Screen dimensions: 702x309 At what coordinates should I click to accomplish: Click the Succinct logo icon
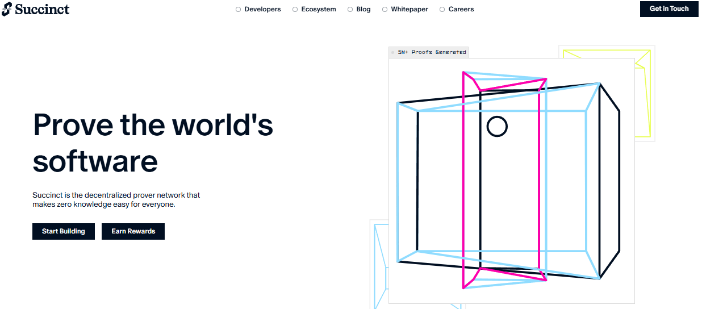pos(7,9)
